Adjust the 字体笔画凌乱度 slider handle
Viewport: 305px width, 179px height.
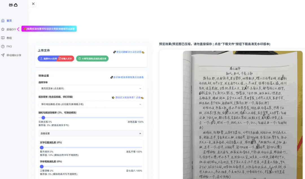(42, 167)
